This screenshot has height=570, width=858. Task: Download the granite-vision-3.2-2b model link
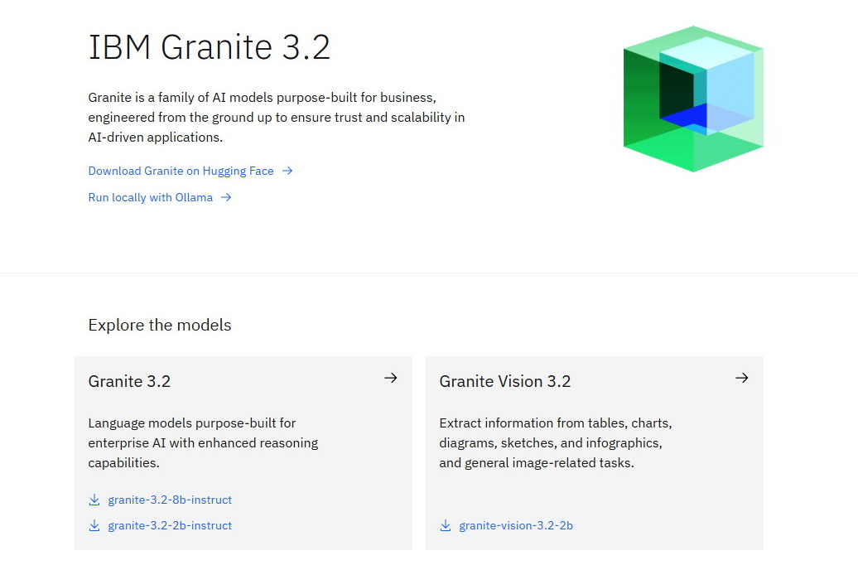point(516,525)
